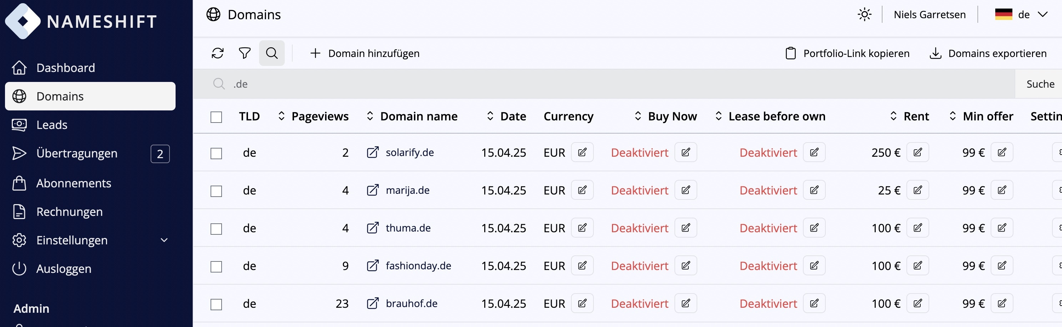Image resolution: width=1062 pixels, height=327 pixels.
Task: Open Leads in the sidebar
Action: point(51,125)
